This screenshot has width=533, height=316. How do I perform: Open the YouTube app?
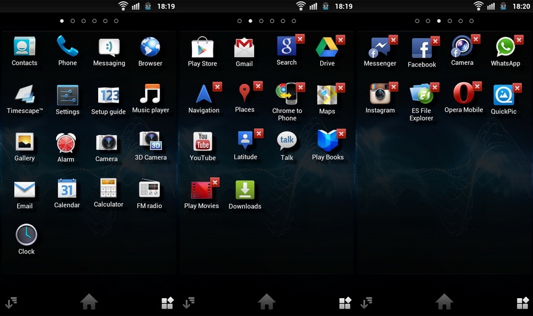pyautogui.click(x=202, y=141)
